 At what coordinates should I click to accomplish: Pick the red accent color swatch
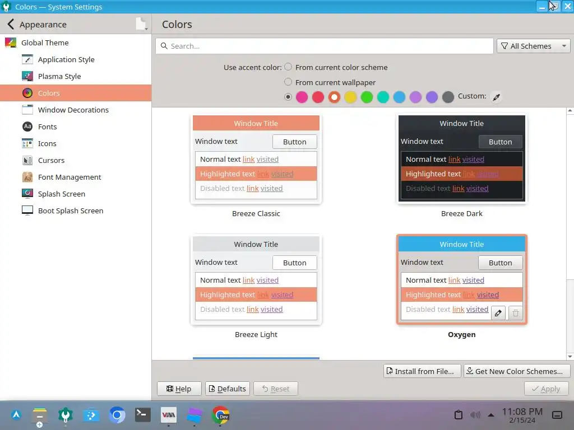pyautogui.click(x=318, y=97)
